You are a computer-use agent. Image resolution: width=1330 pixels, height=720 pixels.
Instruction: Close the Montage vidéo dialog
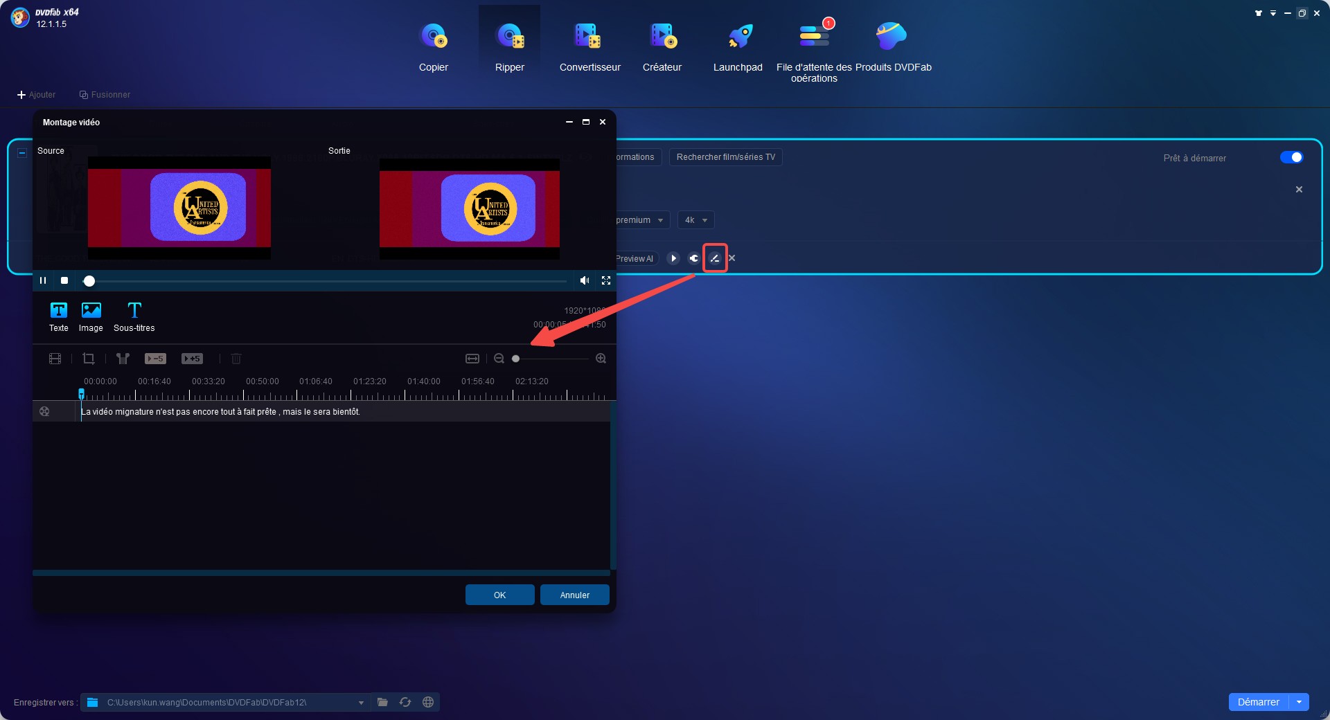[603, 122]
